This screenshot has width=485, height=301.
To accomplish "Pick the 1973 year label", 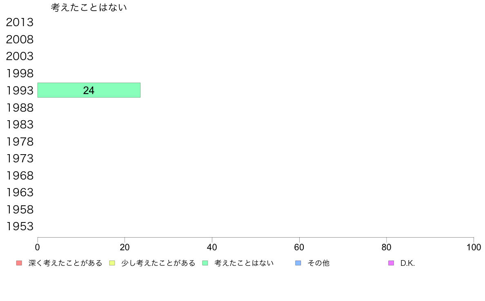I will tap(20, 158).
